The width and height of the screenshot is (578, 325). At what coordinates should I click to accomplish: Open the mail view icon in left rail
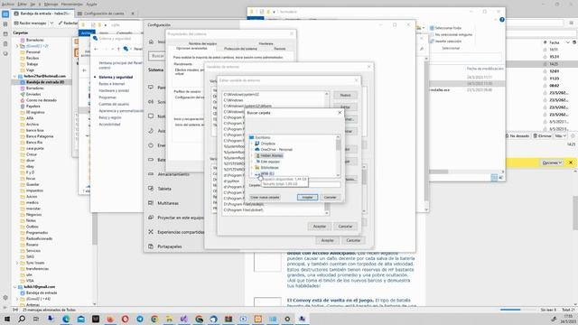point(5,14)
